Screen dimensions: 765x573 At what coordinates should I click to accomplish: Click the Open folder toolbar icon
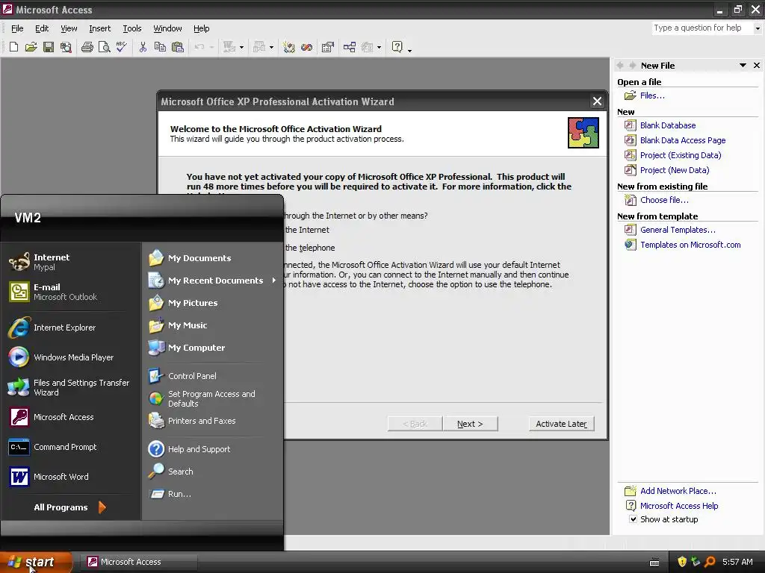pos(31,47)
